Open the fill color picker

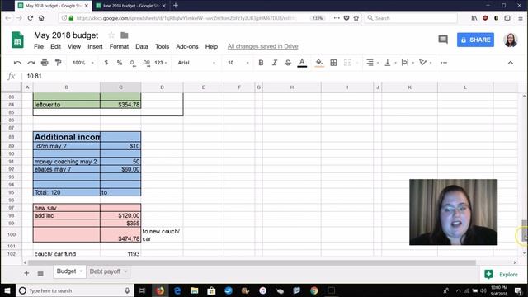pyautogui.click(x=319, y=63)
